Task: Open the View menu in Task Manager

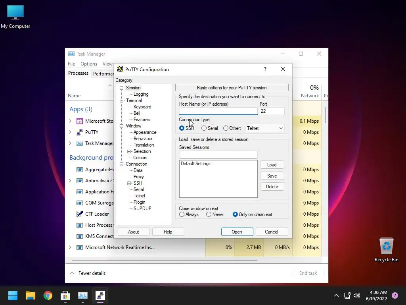Action: coord(107,64)
